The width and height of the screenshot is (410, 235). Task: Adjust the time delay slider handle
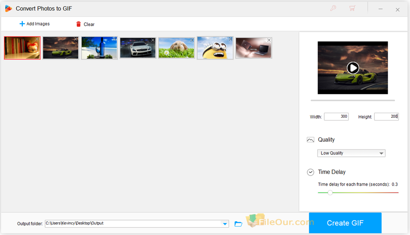(330, 193)
